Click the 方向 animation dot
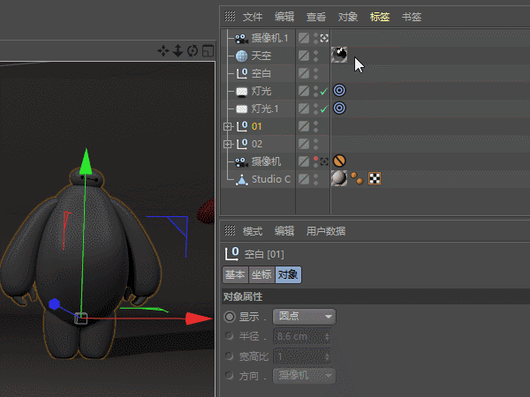 coord(230,376)
